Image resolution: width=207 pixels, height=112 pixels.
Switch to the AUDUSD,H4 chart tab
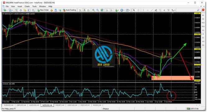[34, 105]
